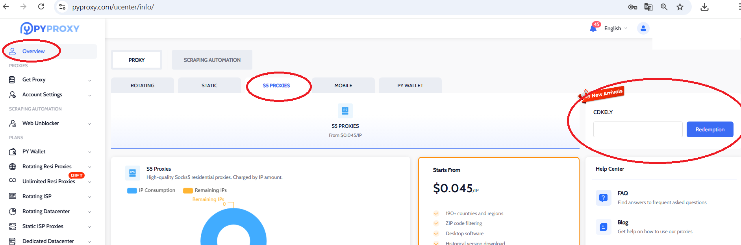Screen dimensions: 741x245
Task: Click the Blog icon in Help Center
Action: pyautogui.click(x=603, y=227)
